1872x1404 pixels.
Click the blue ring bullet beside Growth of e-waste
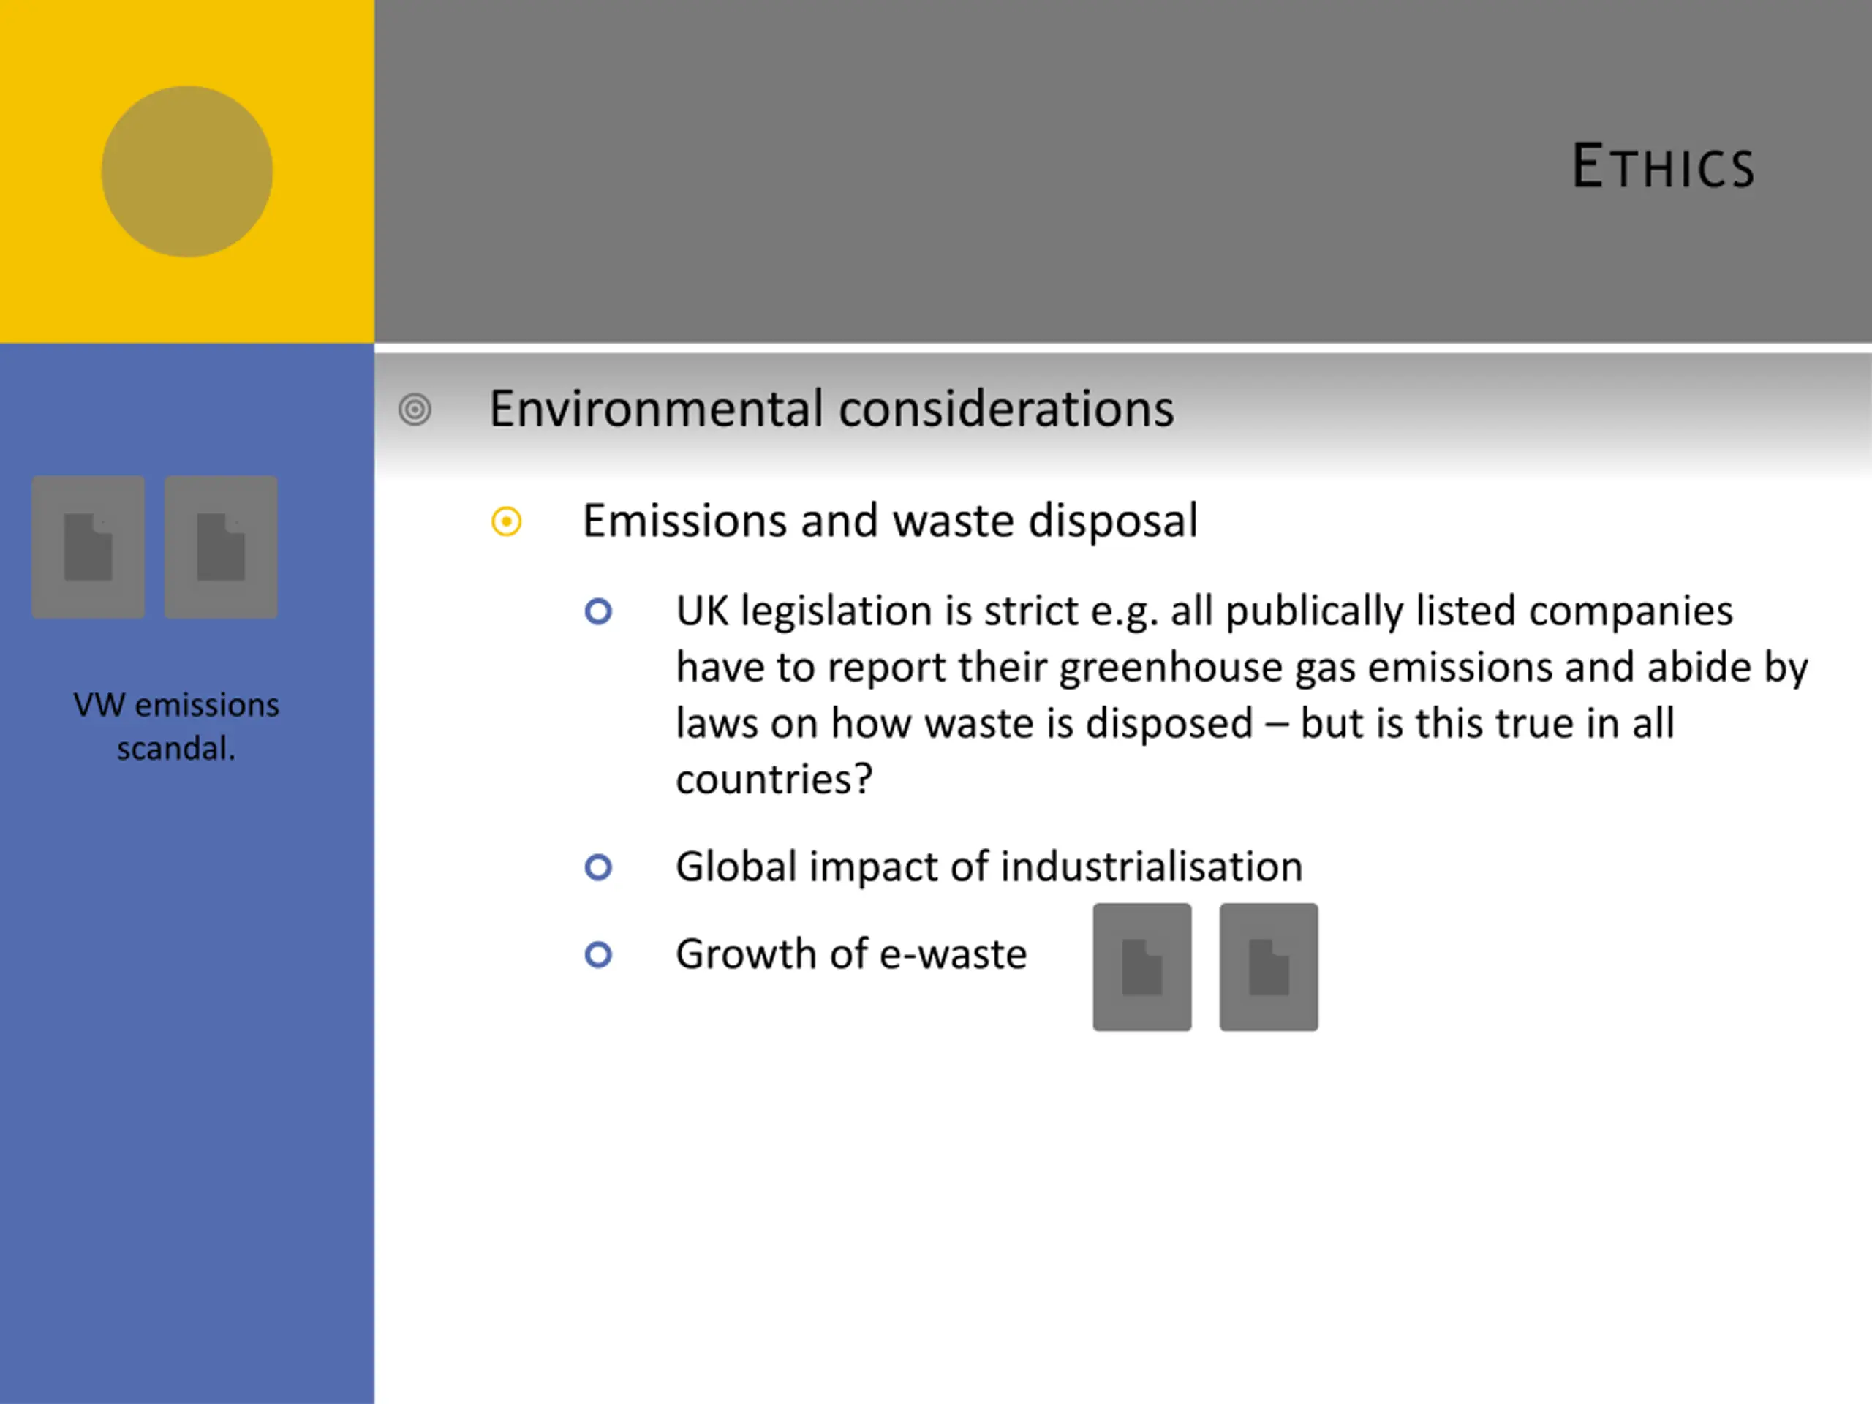(x=598, y=956)
